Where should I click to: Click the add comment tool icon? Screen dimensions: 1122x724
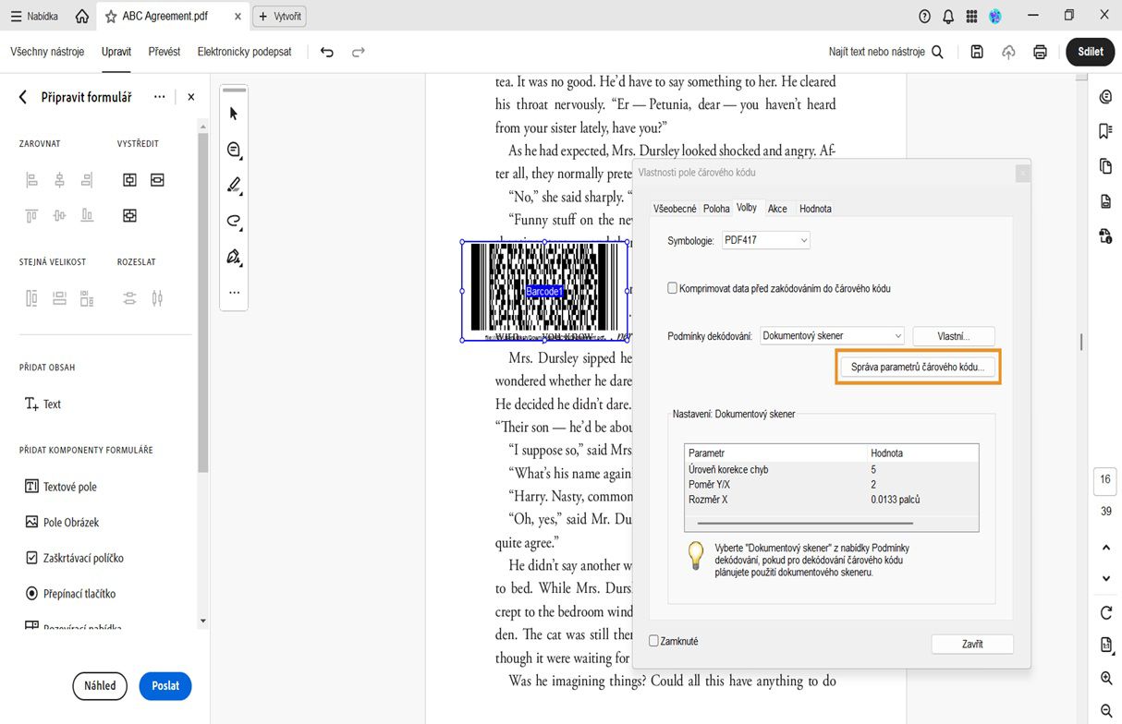pyautogui.click(x=233, y=150)
